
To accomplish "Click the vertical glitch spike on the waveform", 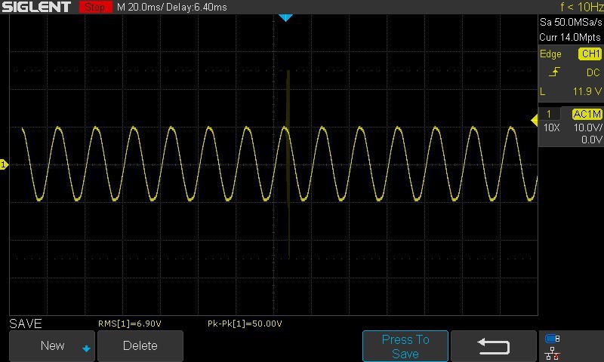I will (x=288, y=164).
